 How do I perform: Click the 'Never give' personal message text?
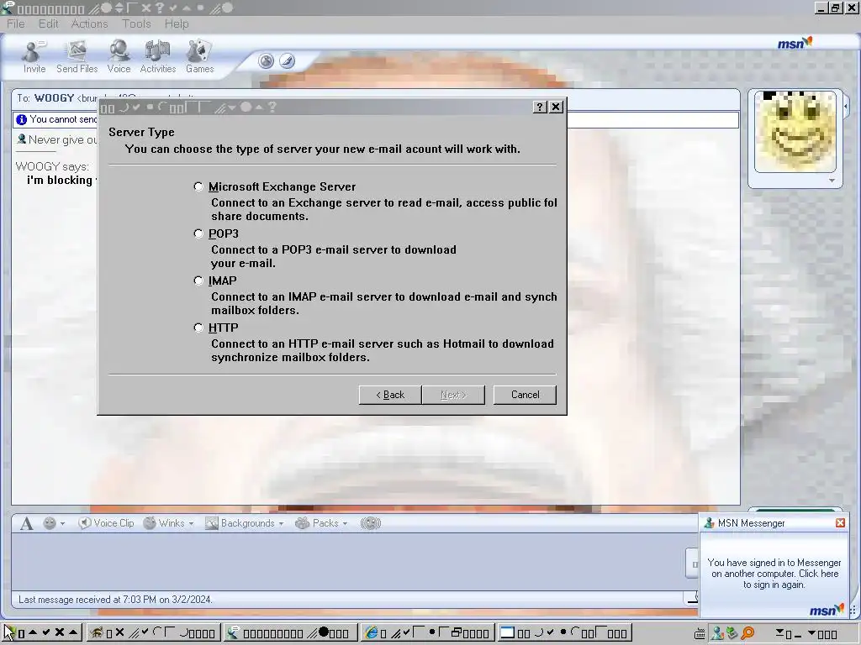pyautogui.click(x=62, y=140)
